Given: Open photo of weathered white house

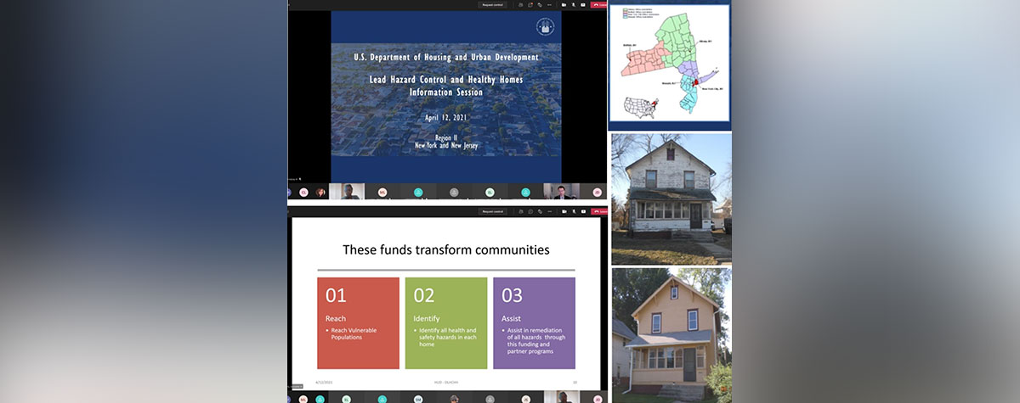Looking at the screenshot, I should point(671,199).
